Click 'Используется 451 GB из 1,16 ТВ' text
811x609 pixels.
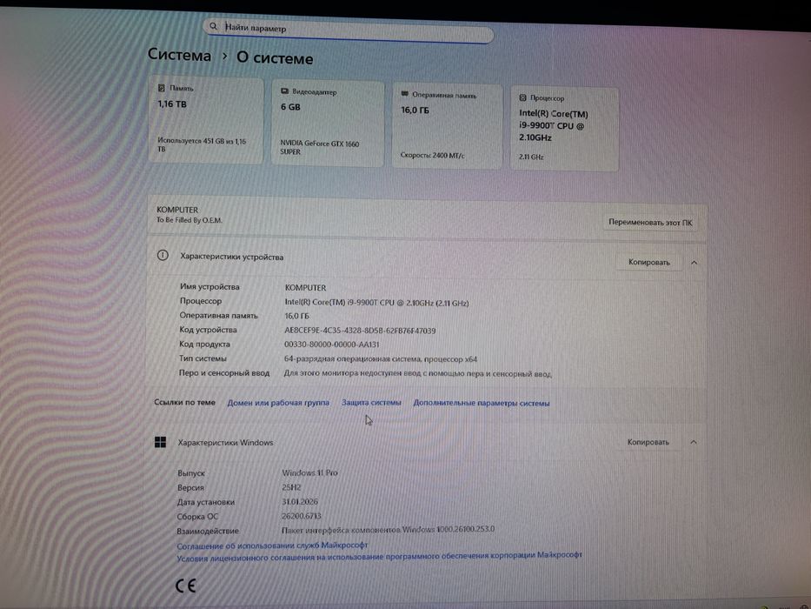(x=202, y=144)
